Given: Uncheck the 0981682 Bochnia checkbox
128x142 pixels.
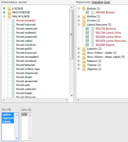Looking at the screenshot, I should (x=87, y=12).
